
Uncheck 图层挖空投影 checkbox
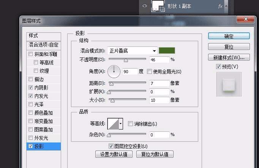(x=111, y=146)
